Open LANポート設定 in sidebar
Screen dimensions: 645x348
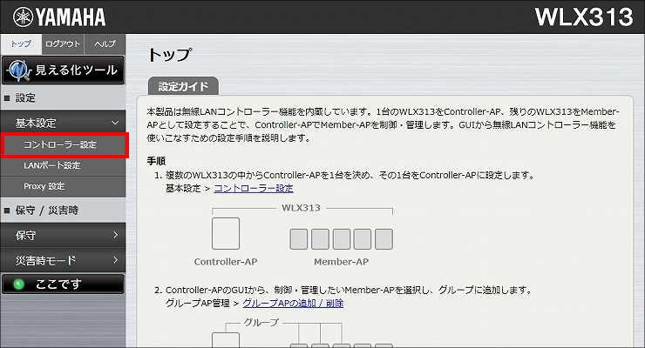point(63,166)
